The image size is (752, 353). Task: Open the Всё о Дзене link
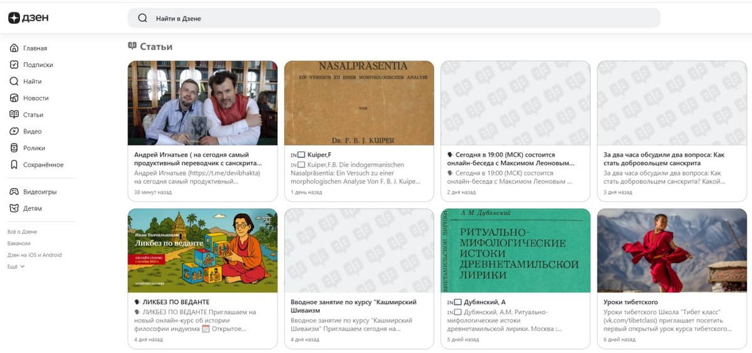pos(22,231)
